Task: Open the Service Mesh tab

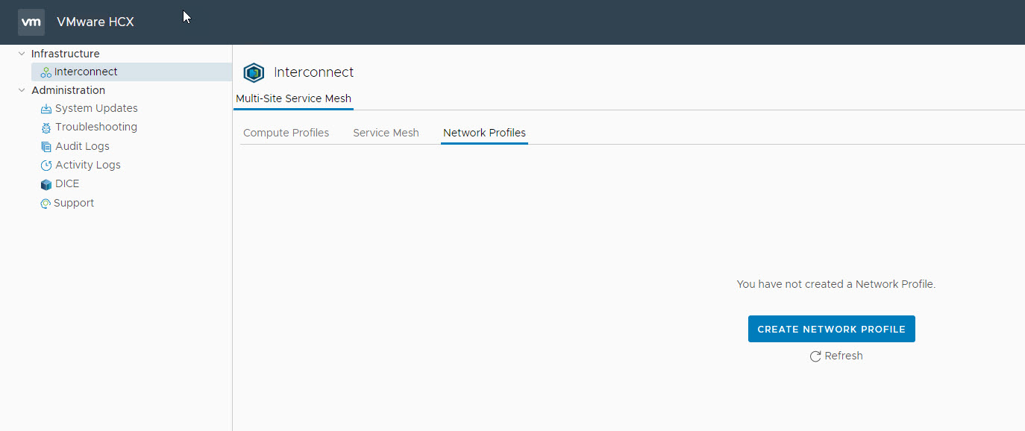Action: tap(386, 133)
